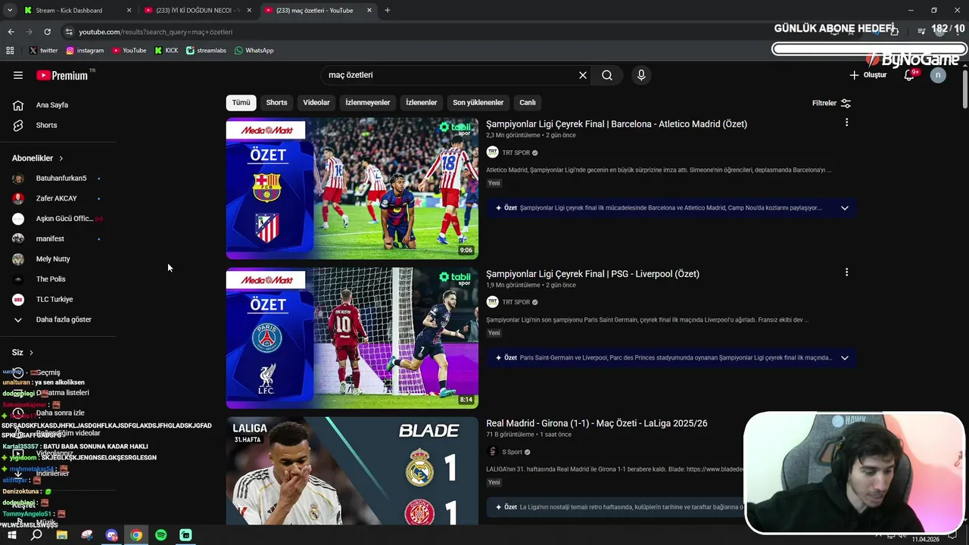This screenshot has height=545, width=969.
Task: Expand the Abonelikler section chevron
Action: [x=61, y=158]
